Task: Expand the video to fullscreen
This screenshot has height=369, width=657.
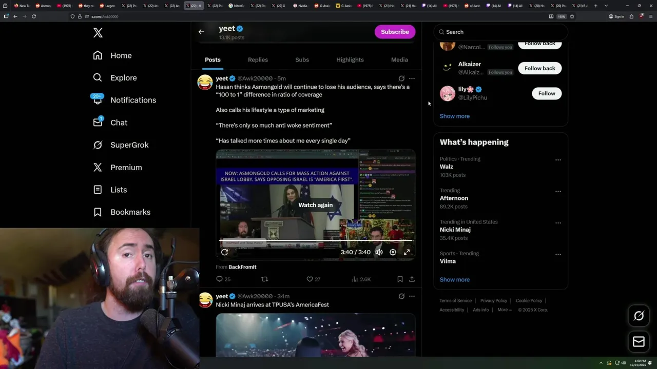Action: tap(407, 252)
